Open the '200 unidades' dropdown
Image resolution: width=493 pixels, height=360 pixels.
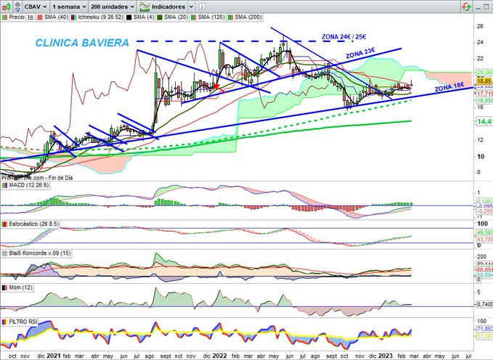coord(113,7)
